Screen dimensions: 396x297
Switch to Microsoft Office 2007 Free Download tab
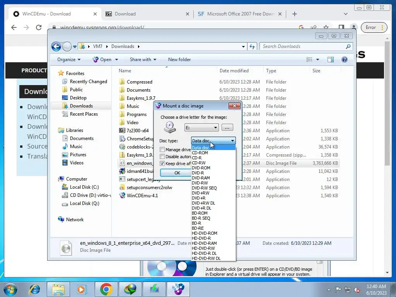point(239,14)
